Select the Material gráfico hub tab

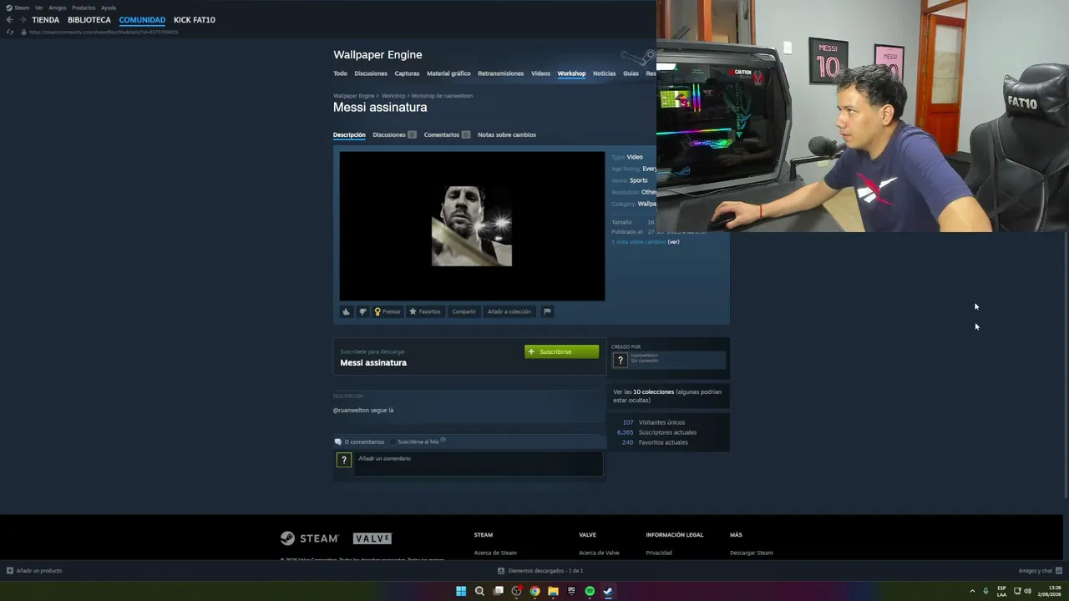(x=448, y=73)
